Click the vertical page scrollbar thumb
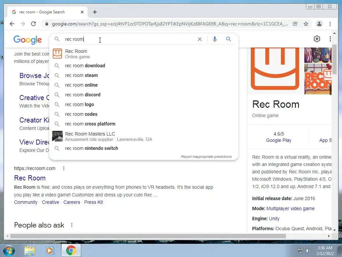The height and width of the screenshot is (257, 342). (334, 59)
